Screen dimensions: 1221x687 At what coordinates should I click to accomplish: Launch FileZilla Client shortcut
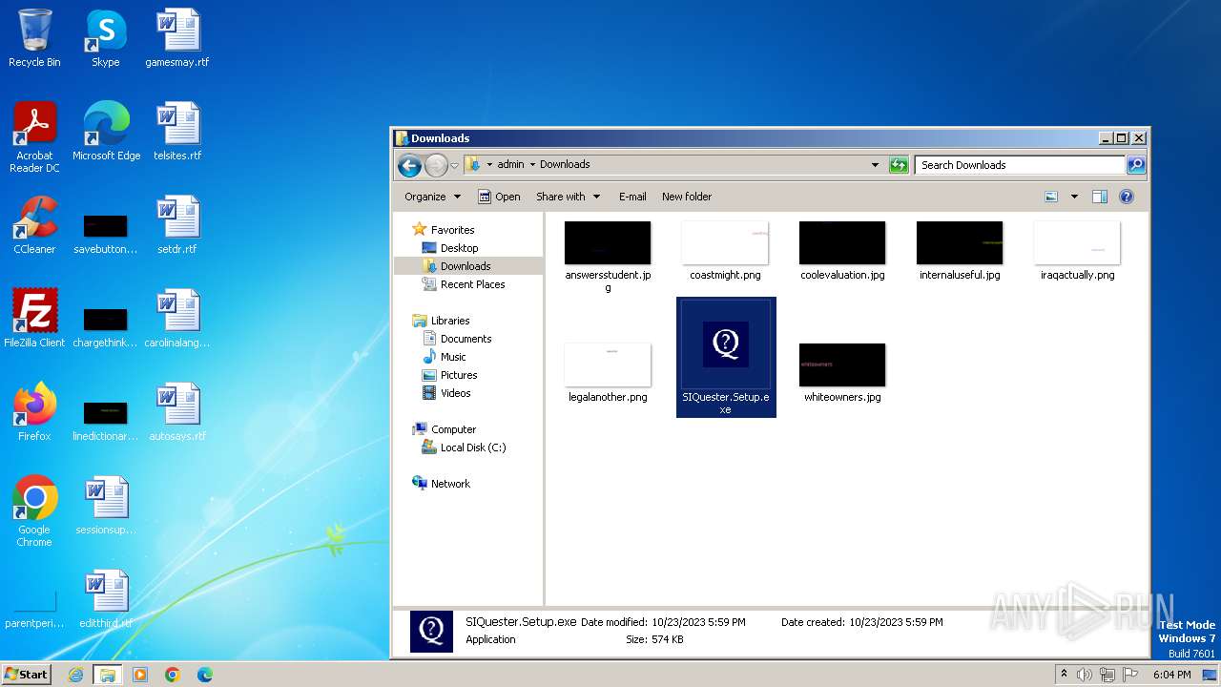tap(34, 319)
